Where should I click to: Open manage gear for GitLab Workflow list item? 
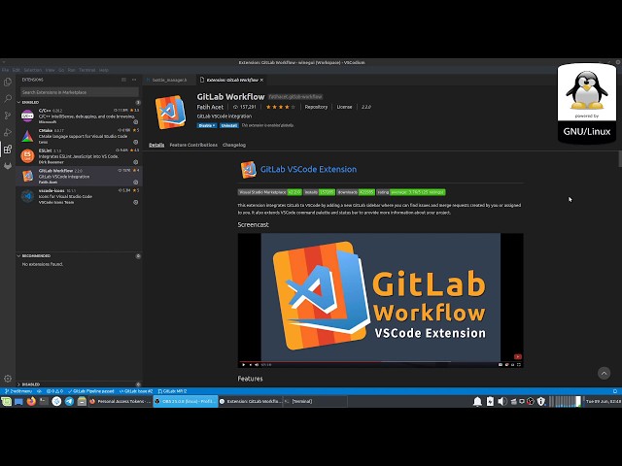[136, 183]
